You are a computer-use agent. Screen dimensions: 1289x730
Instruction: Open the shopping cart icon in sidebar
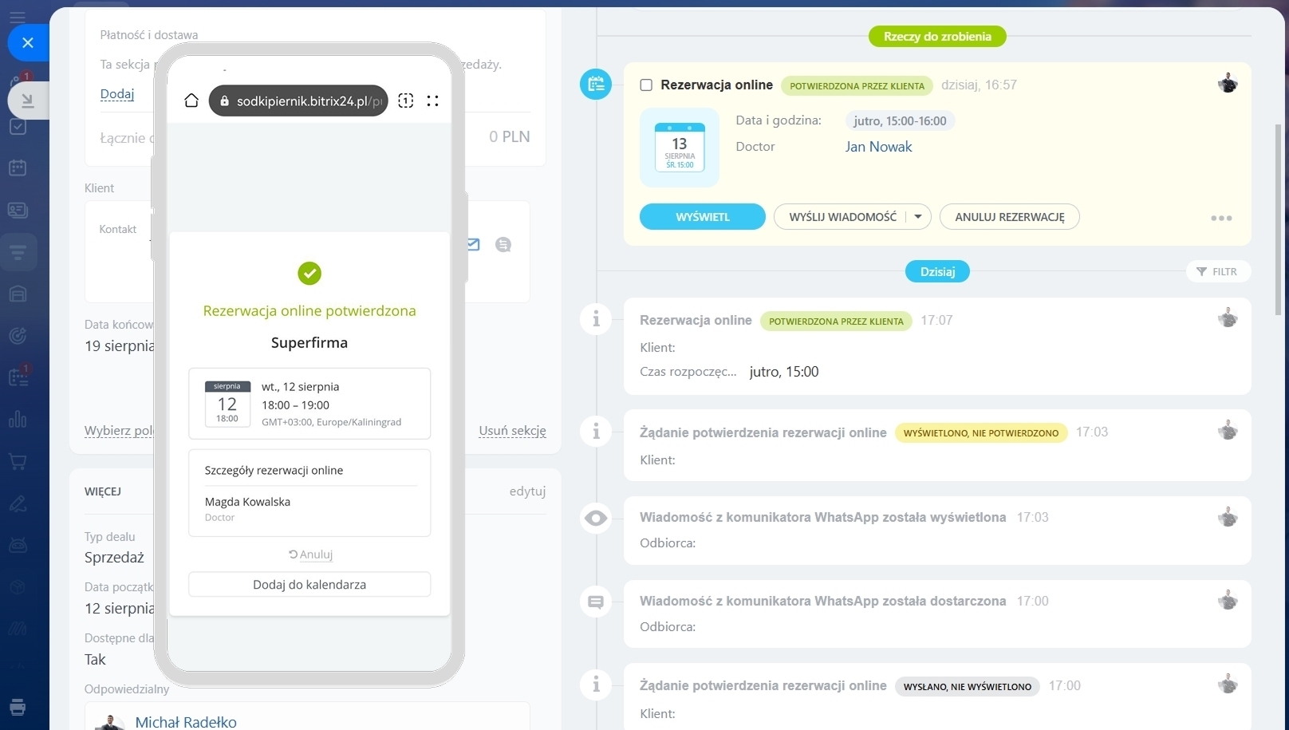(x=18, y=462)
